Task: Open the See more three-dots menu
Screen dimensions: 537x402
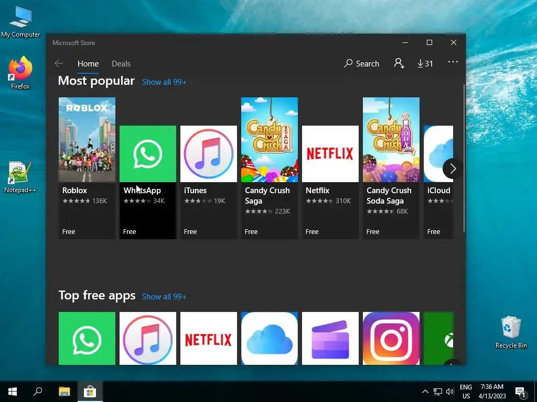Action: [453, 62]
